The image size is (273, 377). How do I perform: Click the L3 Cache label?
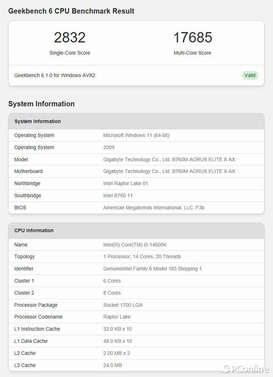point(25,366)
